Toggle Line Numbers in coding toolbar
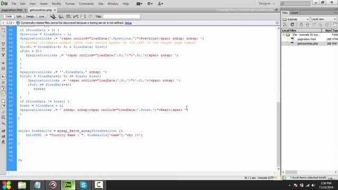 3,77
